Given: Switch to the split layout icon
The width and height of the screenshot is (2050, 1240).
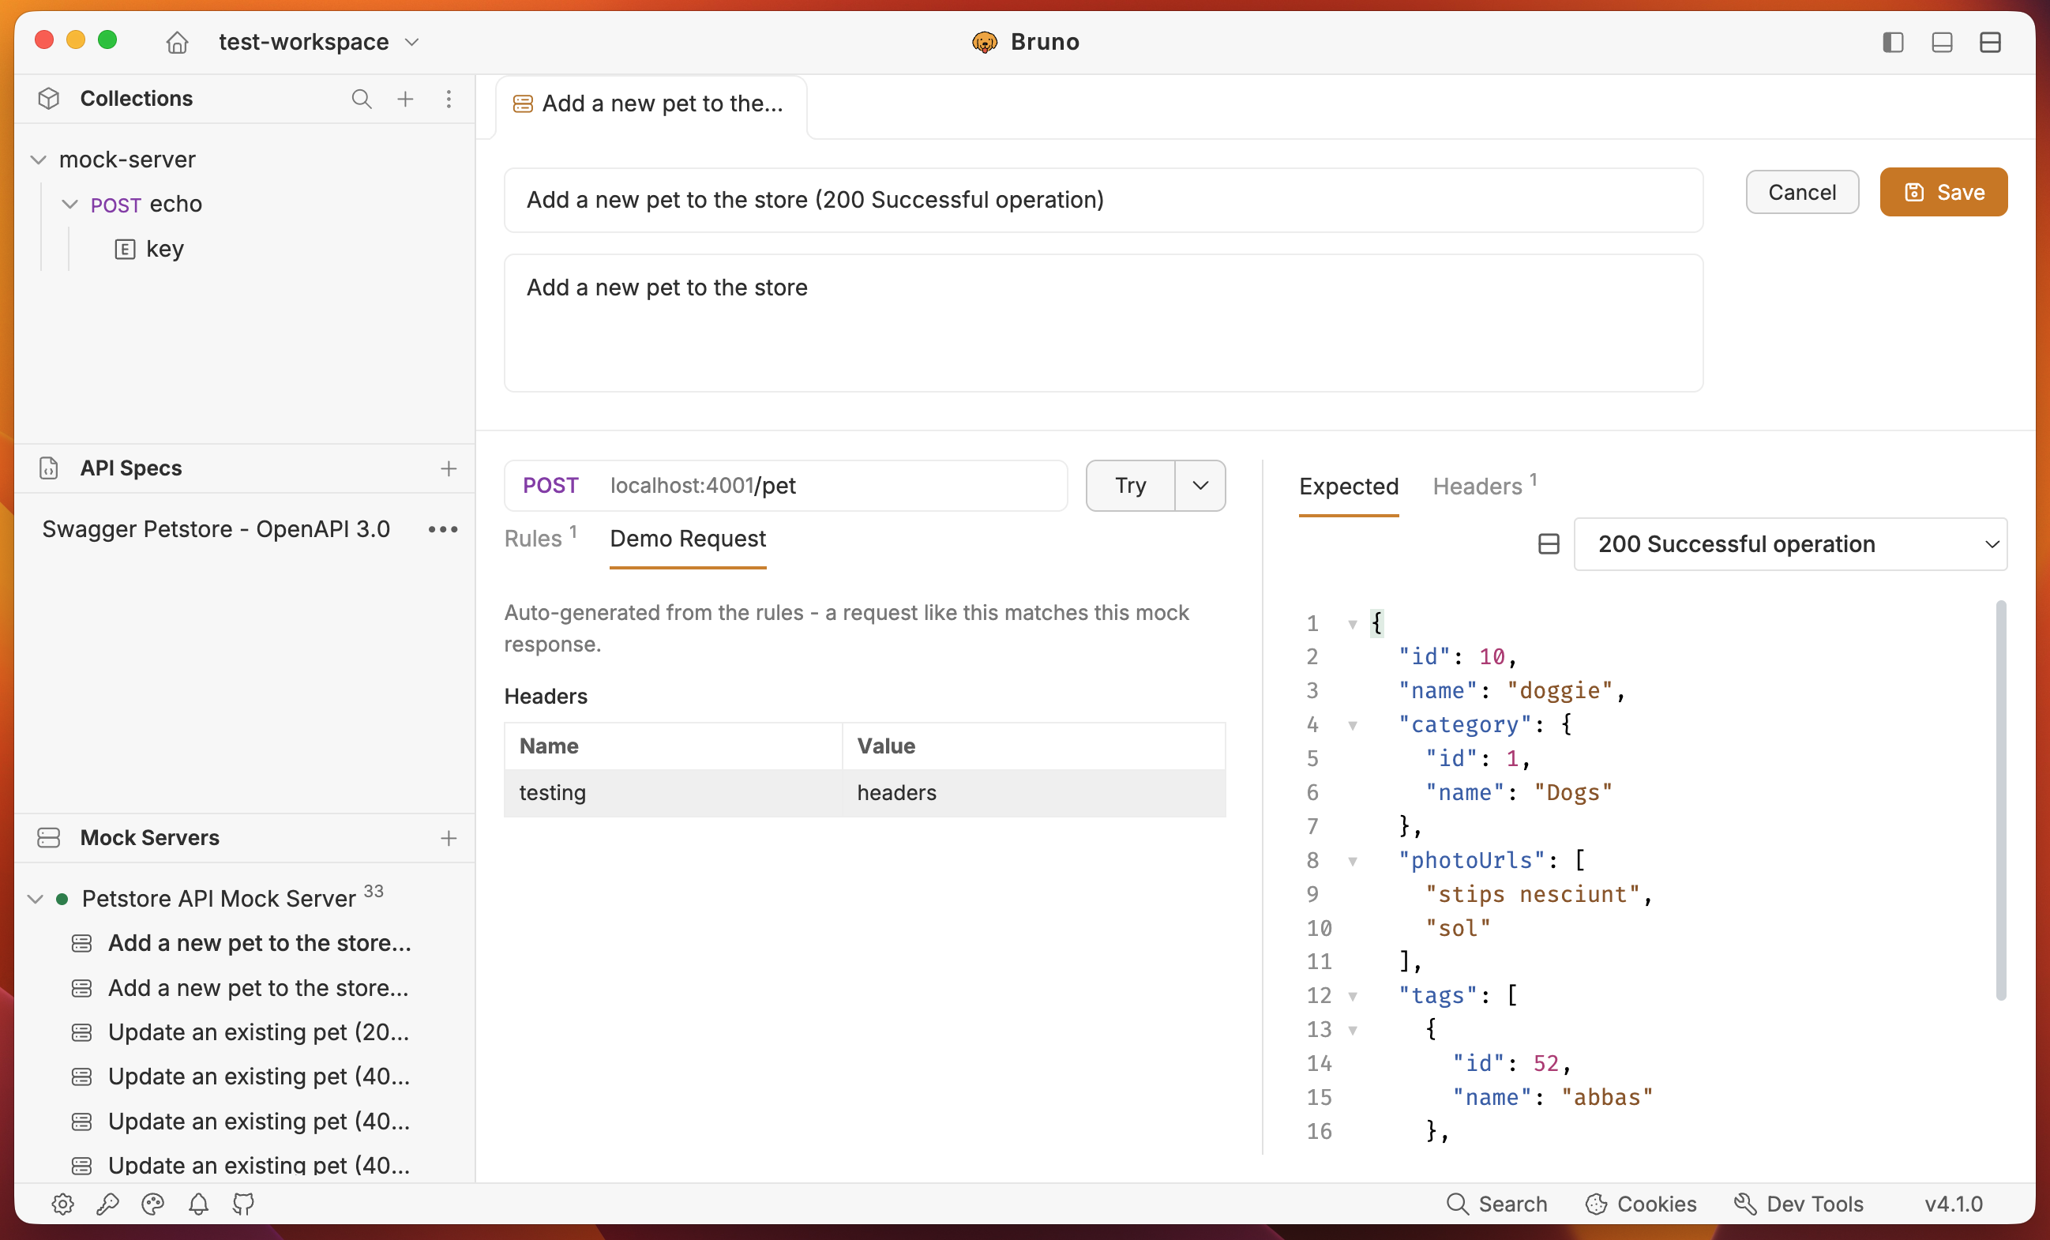Looking at the screenshot, I should click(1990, 42).
